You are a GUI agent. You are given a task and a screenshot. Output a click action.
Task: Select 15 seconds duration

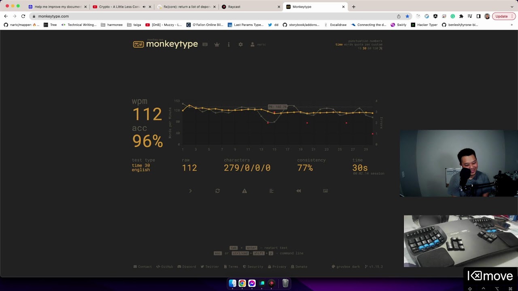tap(360, 48)
